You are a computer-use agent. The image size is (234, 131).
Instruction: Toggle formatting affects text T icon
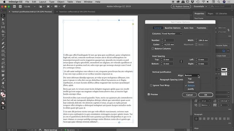click(4, 99)
